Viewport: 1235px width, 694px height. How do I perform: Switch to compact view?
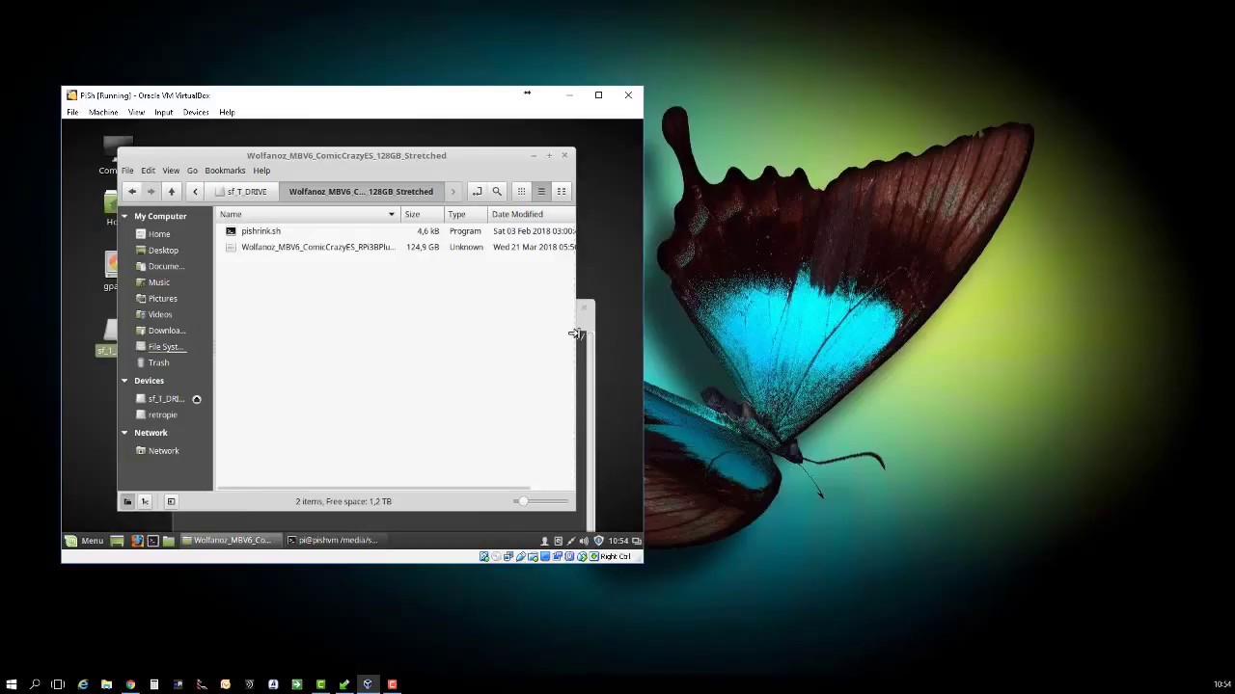tap(562, 191)
